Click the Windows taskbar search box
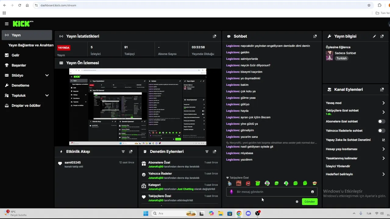This screenshot has height=219, width=390. tap(174, 214)
